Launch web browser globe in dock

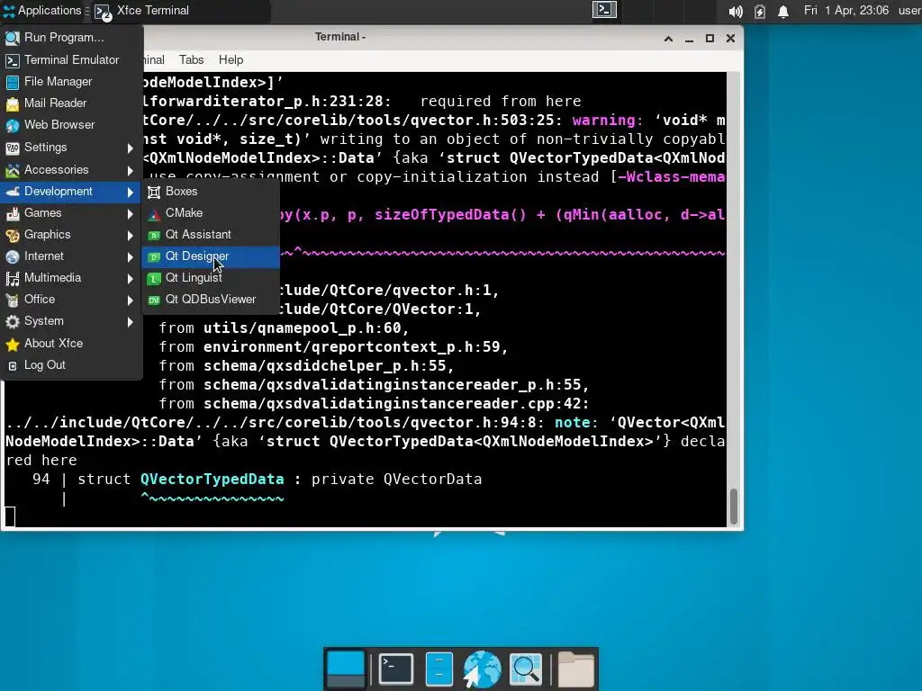tap(483, 669)
